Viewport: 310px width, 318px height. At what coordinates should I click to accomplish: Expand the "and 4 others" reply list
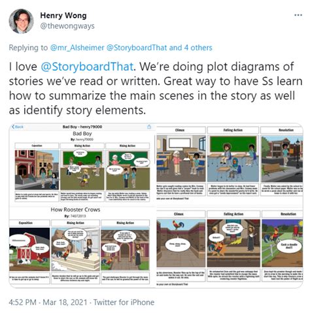190,48
